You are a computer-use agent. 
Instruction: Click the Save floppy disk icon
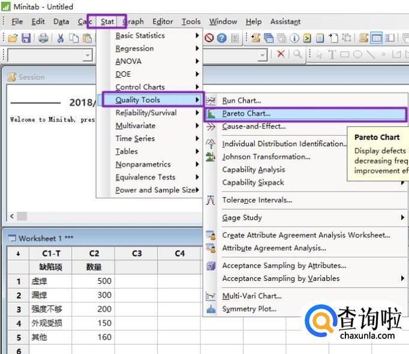click(26, 38)
